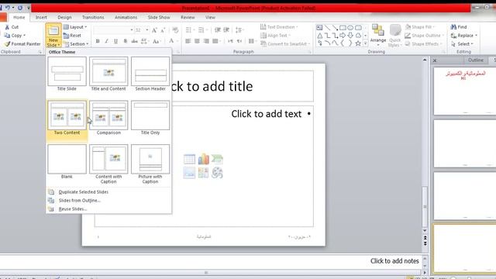Click the Copy icon in Clipboard
The image size is (496, 279).
[x=7, y=36]
